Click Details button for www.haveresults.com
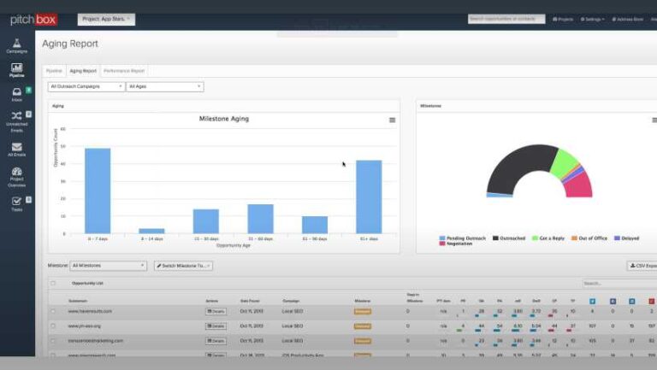This screenshot has height=370, width=657. coord(216,312)
